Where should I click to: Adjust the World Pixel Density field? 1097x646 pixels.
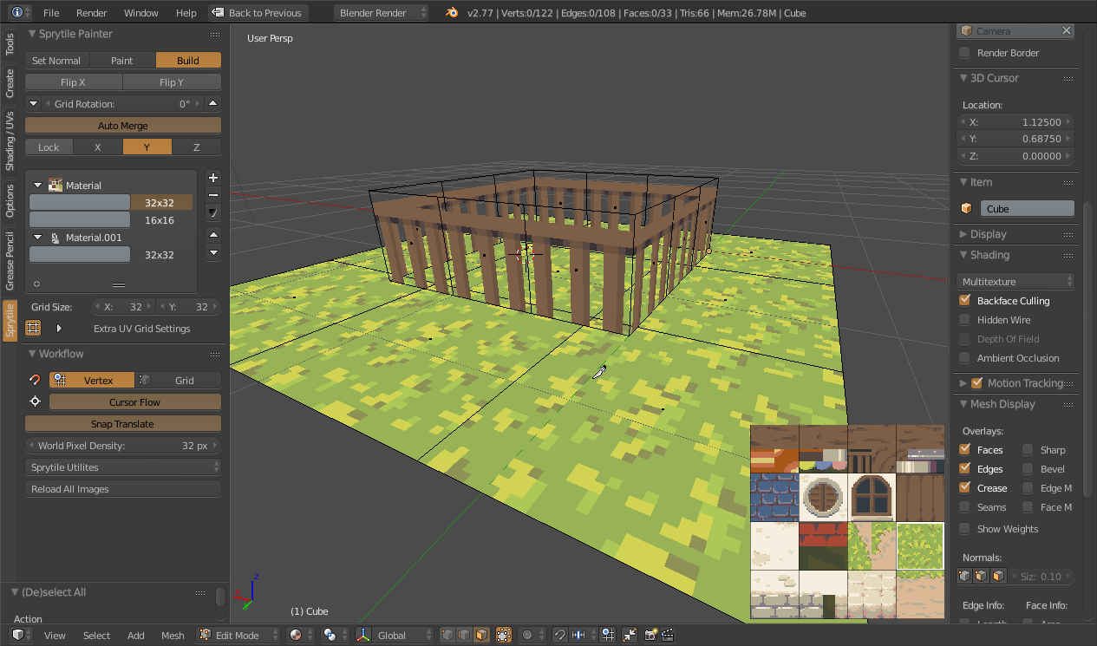coord(123,445)
